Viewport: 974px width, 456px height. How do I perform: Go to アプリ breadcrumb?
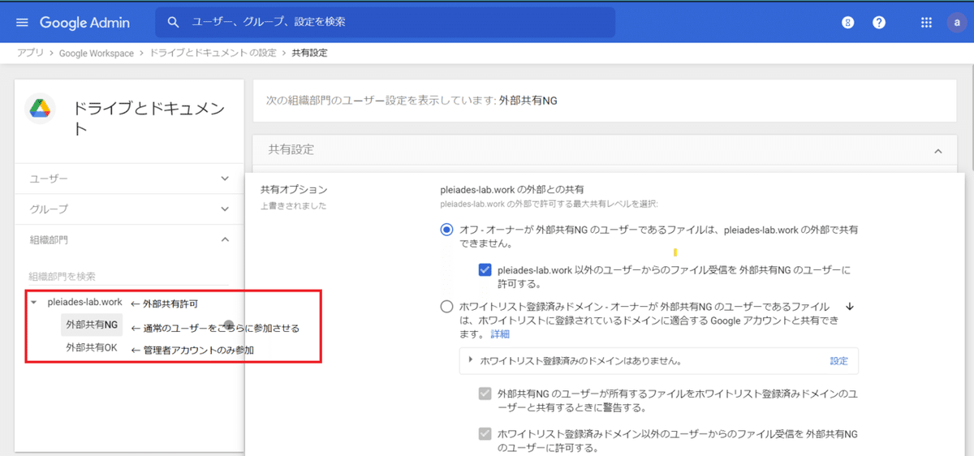click(x=31, y=53)
